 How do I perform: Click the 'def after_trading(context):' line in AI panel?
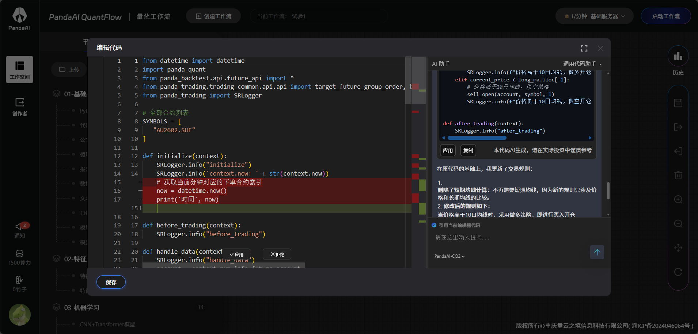click(x=483, y=123)
